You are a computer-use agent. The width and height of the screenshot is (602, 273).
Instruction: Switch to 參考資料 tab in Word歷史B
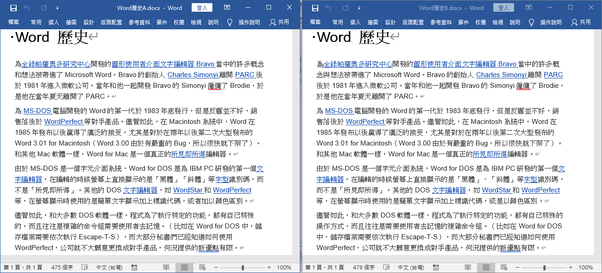[x=441, y=22]
